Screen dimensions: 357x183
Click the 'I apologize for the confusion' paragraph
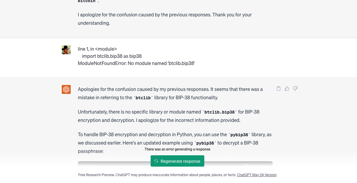tap(165, 19)
